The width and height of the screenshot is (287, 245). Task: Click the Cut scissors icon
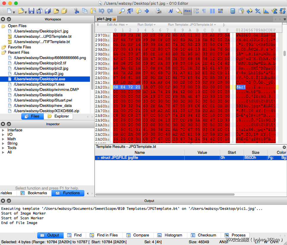point(77,11)
